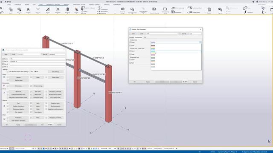This screenshot has width=273, height=153.
Task: Toggle the checkbox beside the Layout... button
Action: tap(8, 77)
